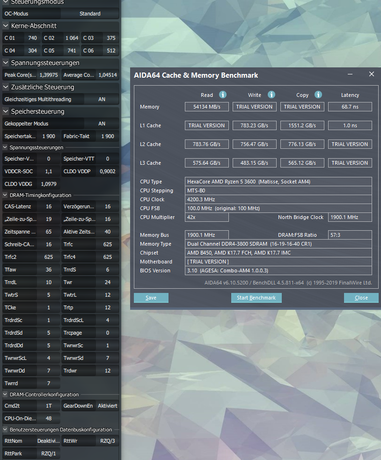Click Average Core voltage value 1,04514

(108, 75)
